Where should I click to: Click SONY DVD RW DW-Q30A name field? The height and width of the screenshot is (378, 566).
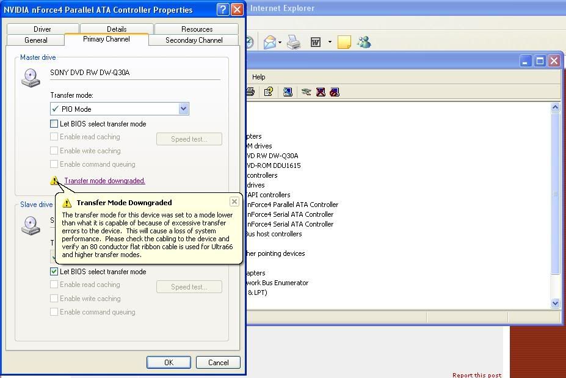[135, 73]
